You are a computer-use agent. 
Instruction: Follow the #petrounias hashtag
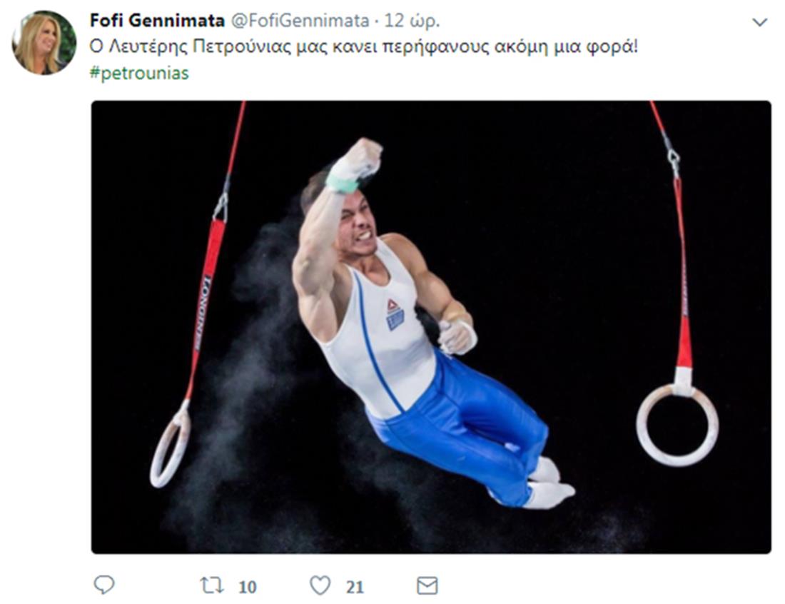pos(139,73)
